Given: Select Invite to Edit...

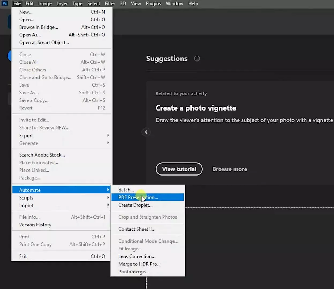Looking at the screenshot, I should [62, 120].
